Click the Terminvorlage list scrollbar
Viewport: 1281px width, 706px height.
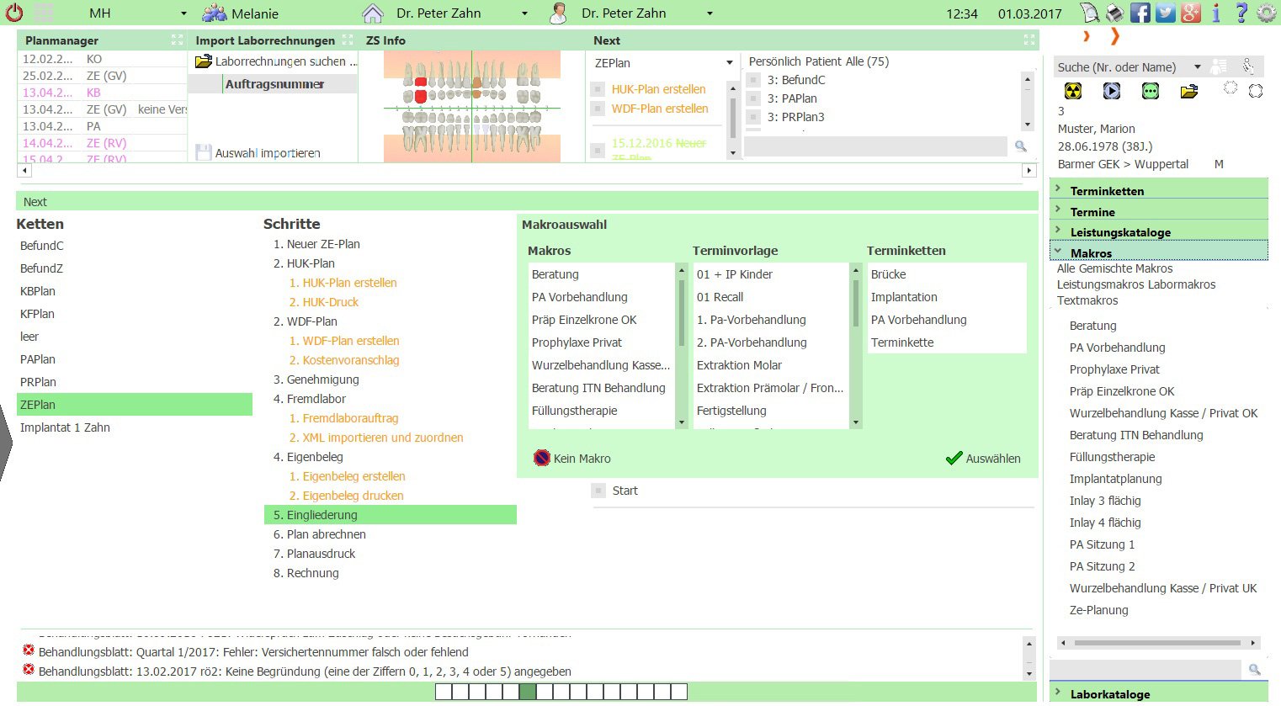click(856, 346)
